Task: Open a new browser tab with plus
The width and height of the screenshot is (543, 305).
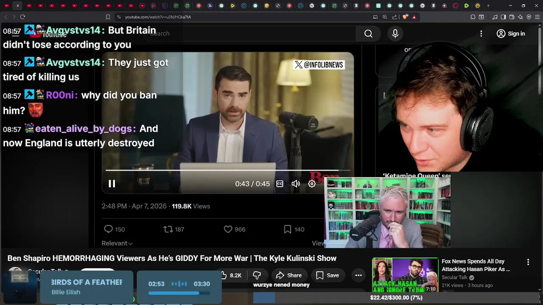Action: (x=488, y=6)
